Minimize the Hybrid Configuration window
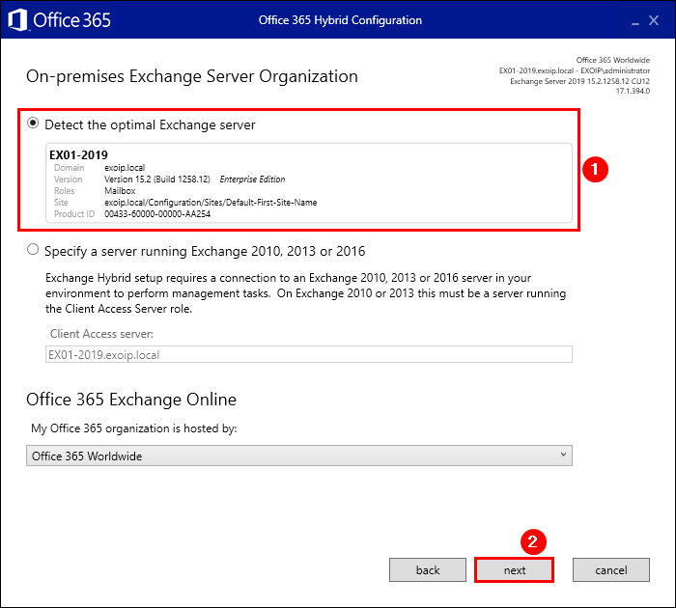 [635, 20]
